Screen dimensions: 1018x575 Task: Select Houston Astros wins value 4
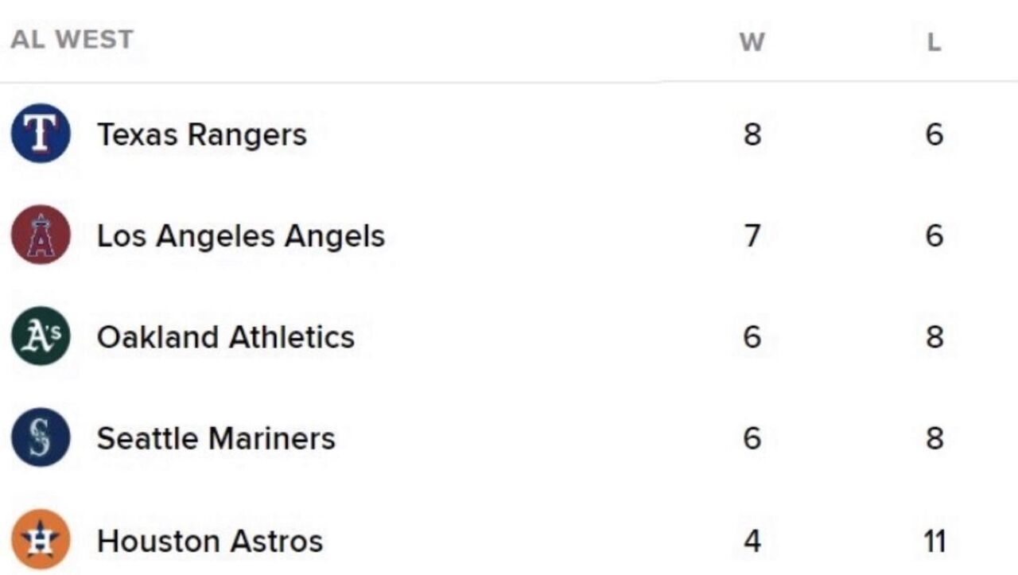[x=752, y=541]
